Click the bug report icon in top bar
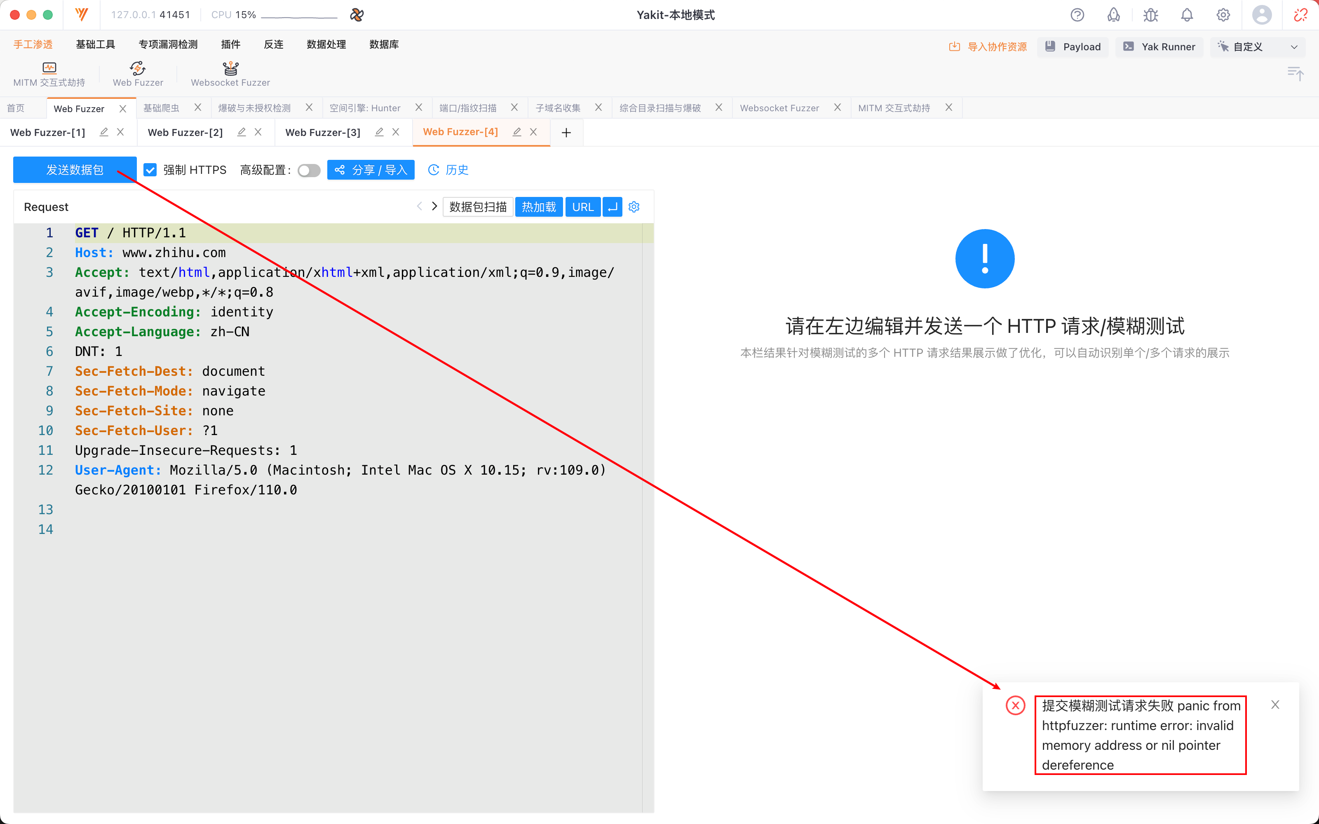 pos(1150,15)
